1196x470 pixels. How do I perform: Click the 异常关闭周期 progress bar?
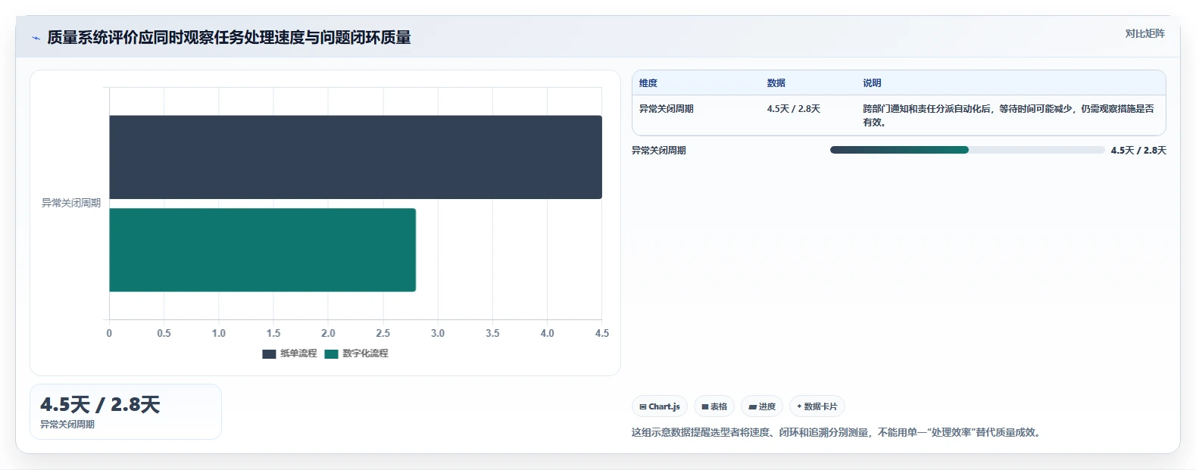coord(967,150)
